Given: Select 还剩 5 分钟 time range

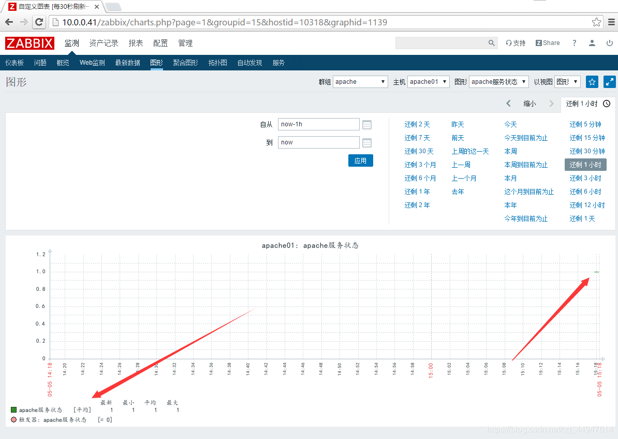Looking at the screenshot, I should tap(585, 125).
